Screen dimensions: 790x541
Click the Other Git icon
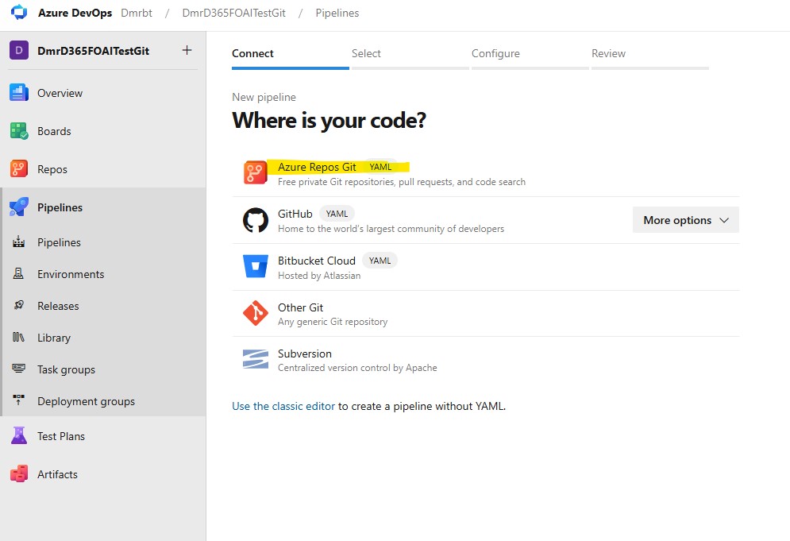256,313
